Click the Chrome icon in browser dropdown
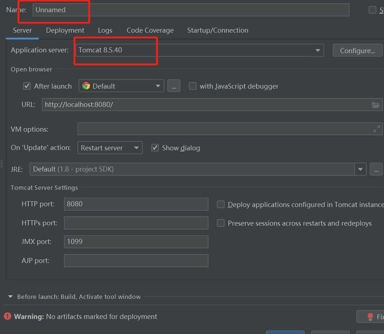 tap(86, 86)
